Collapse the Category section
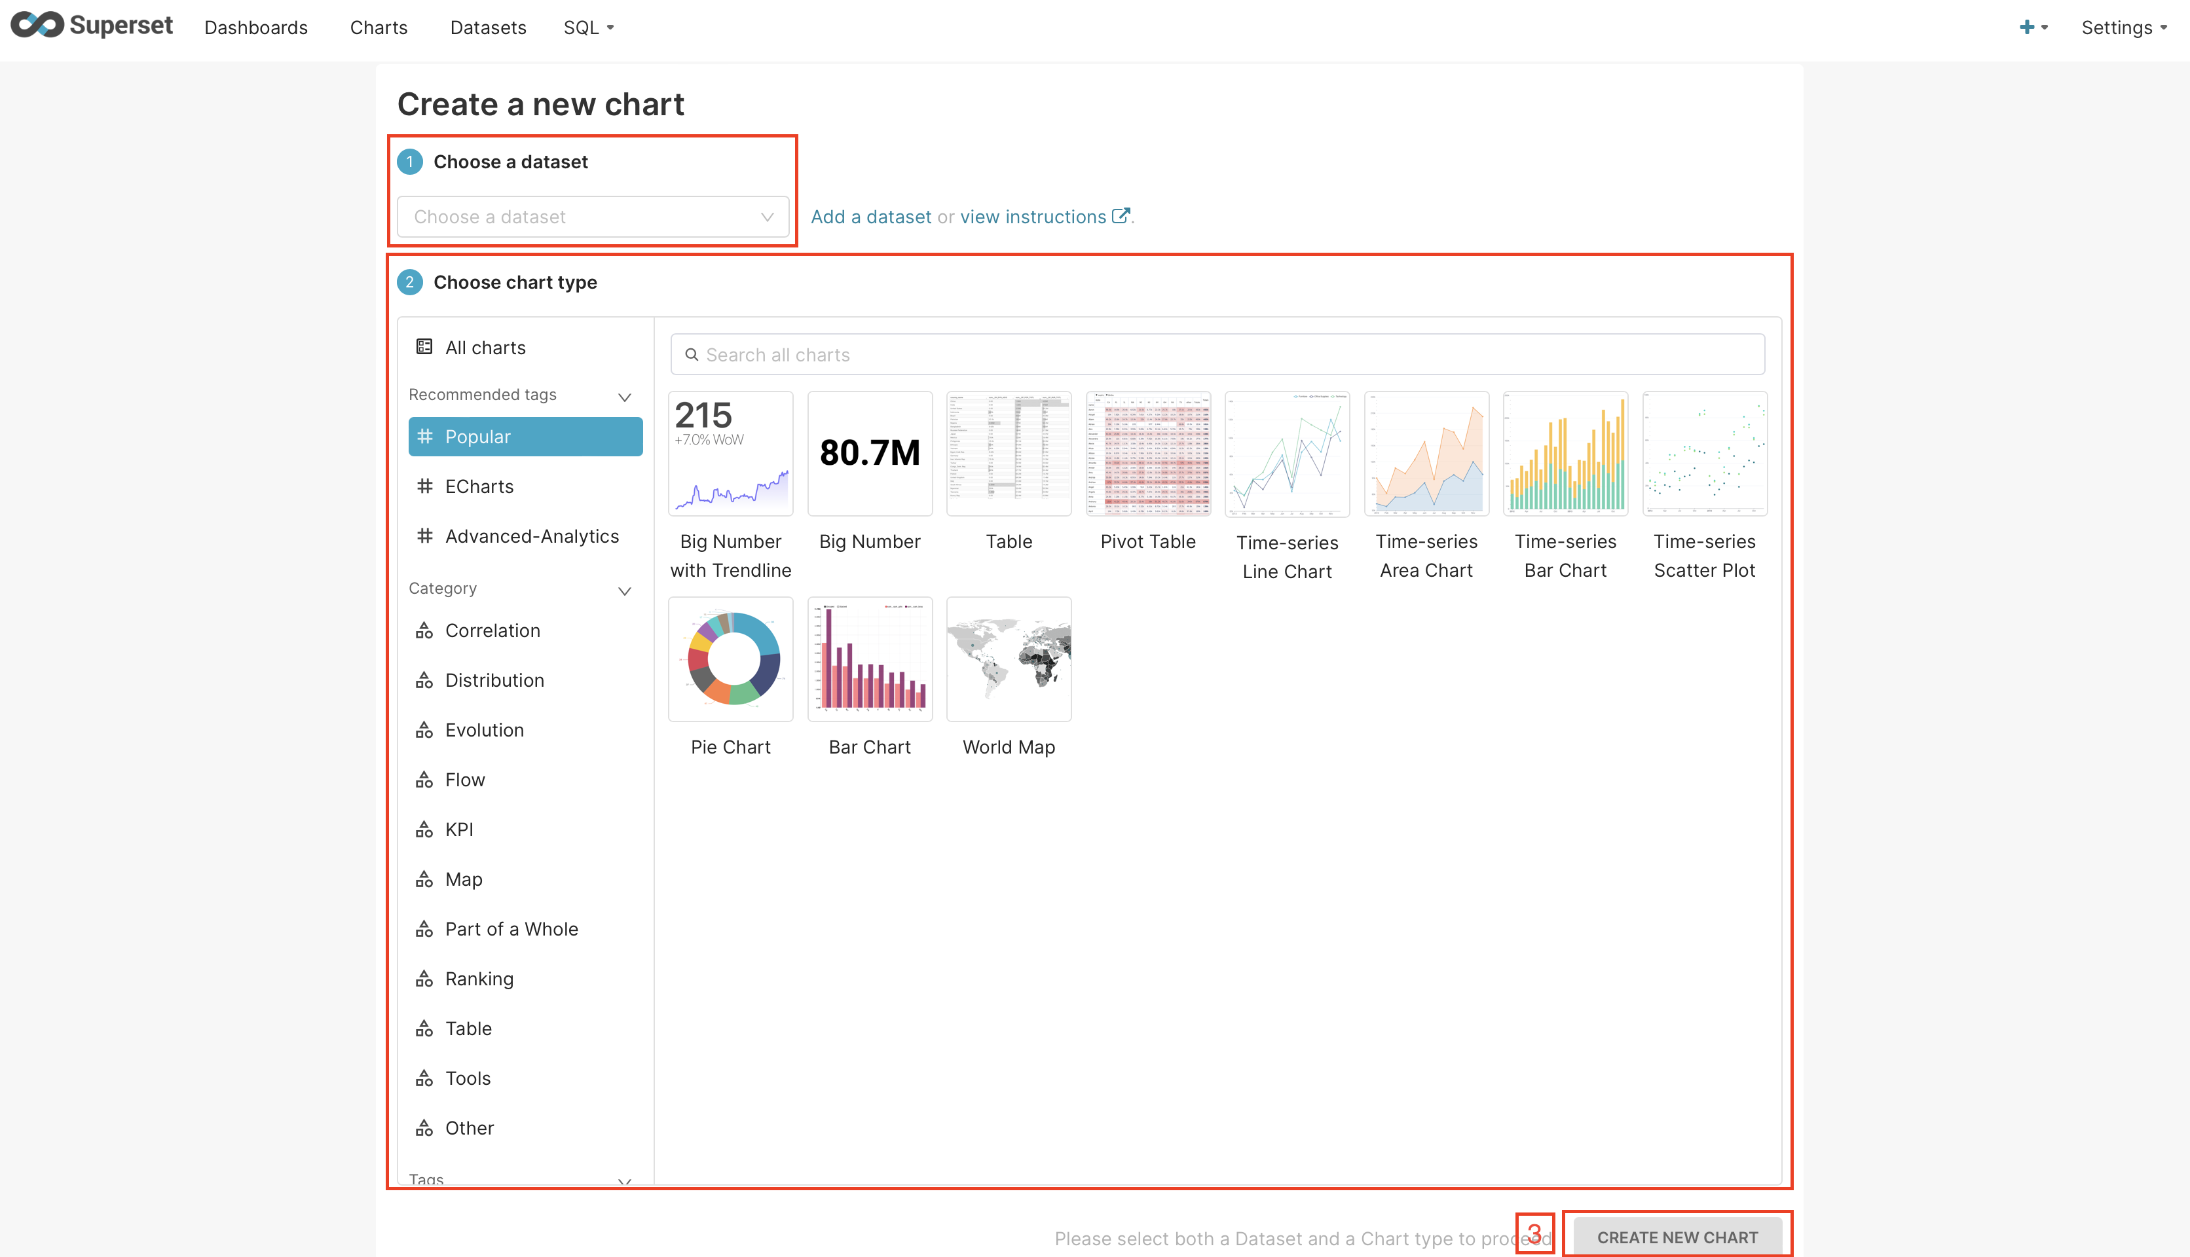This screenshot has width=2190, height=1257. [624, 591]
